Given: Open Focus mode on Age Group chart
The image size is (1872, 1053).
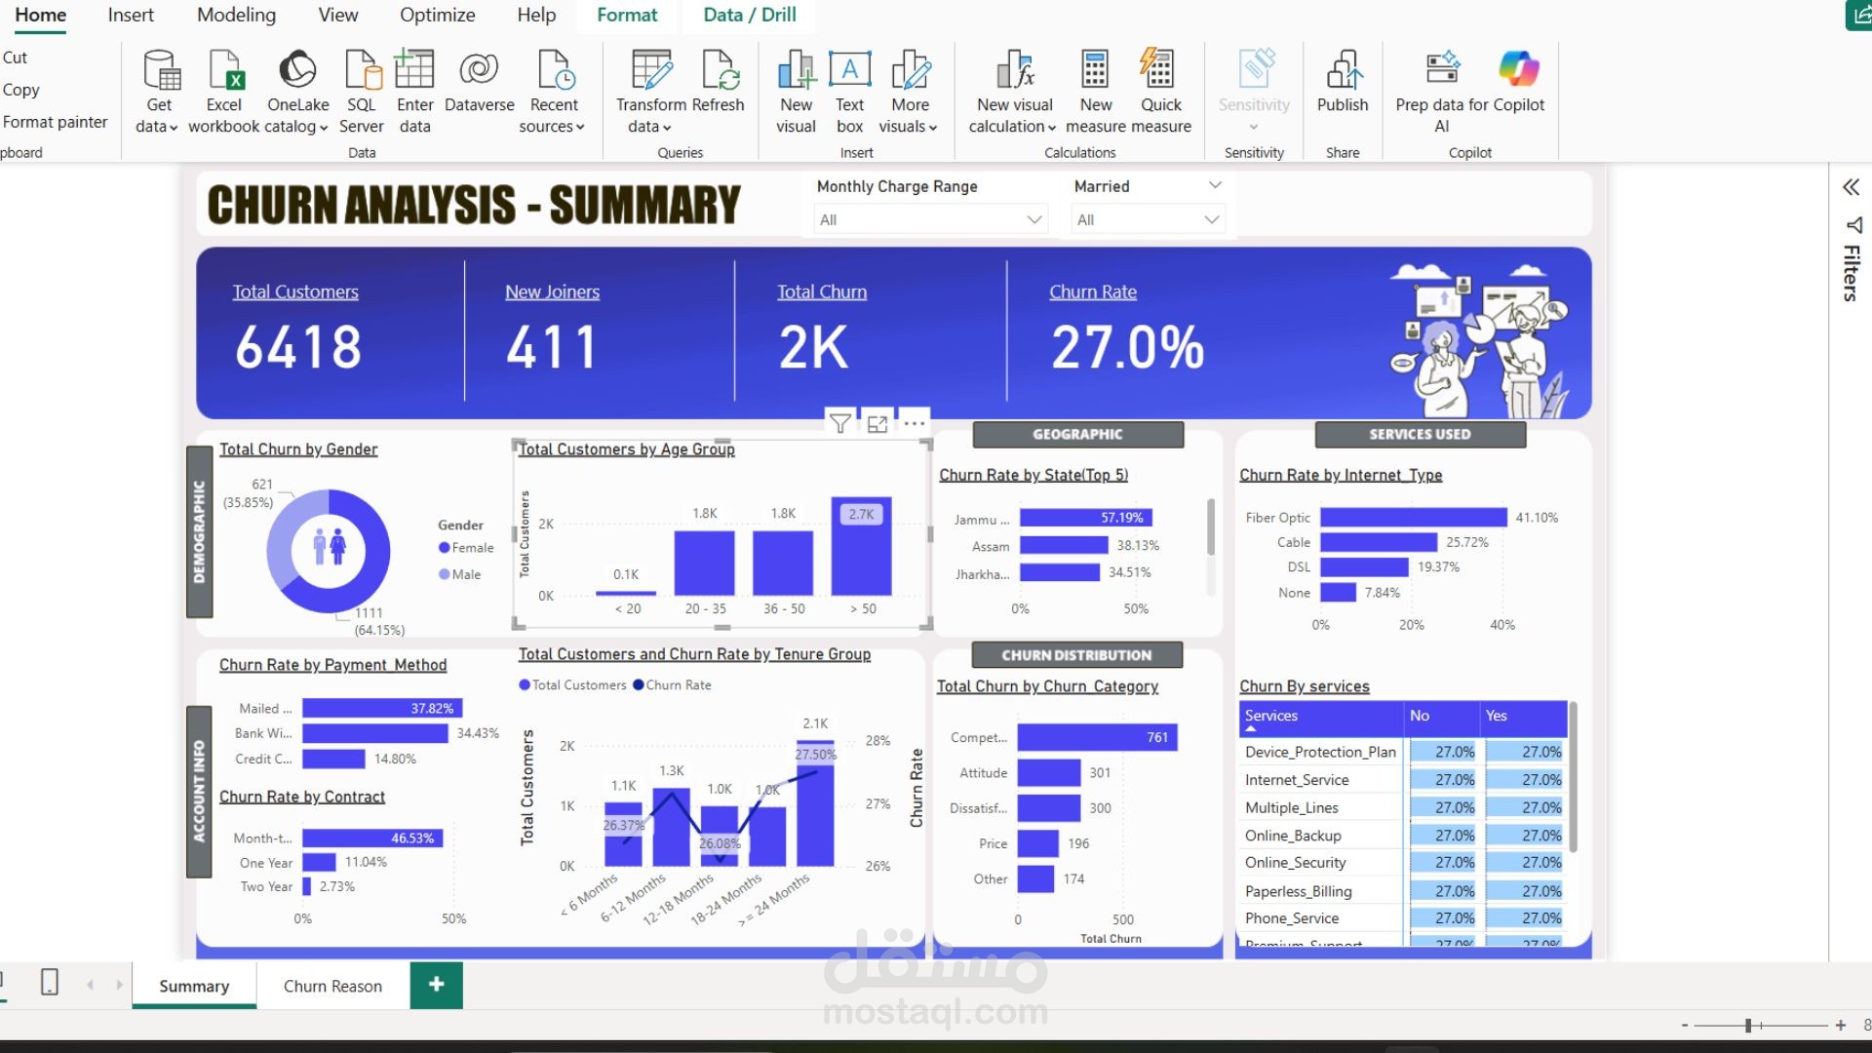Looking at the screenshot, I should (x=877, y=423).
